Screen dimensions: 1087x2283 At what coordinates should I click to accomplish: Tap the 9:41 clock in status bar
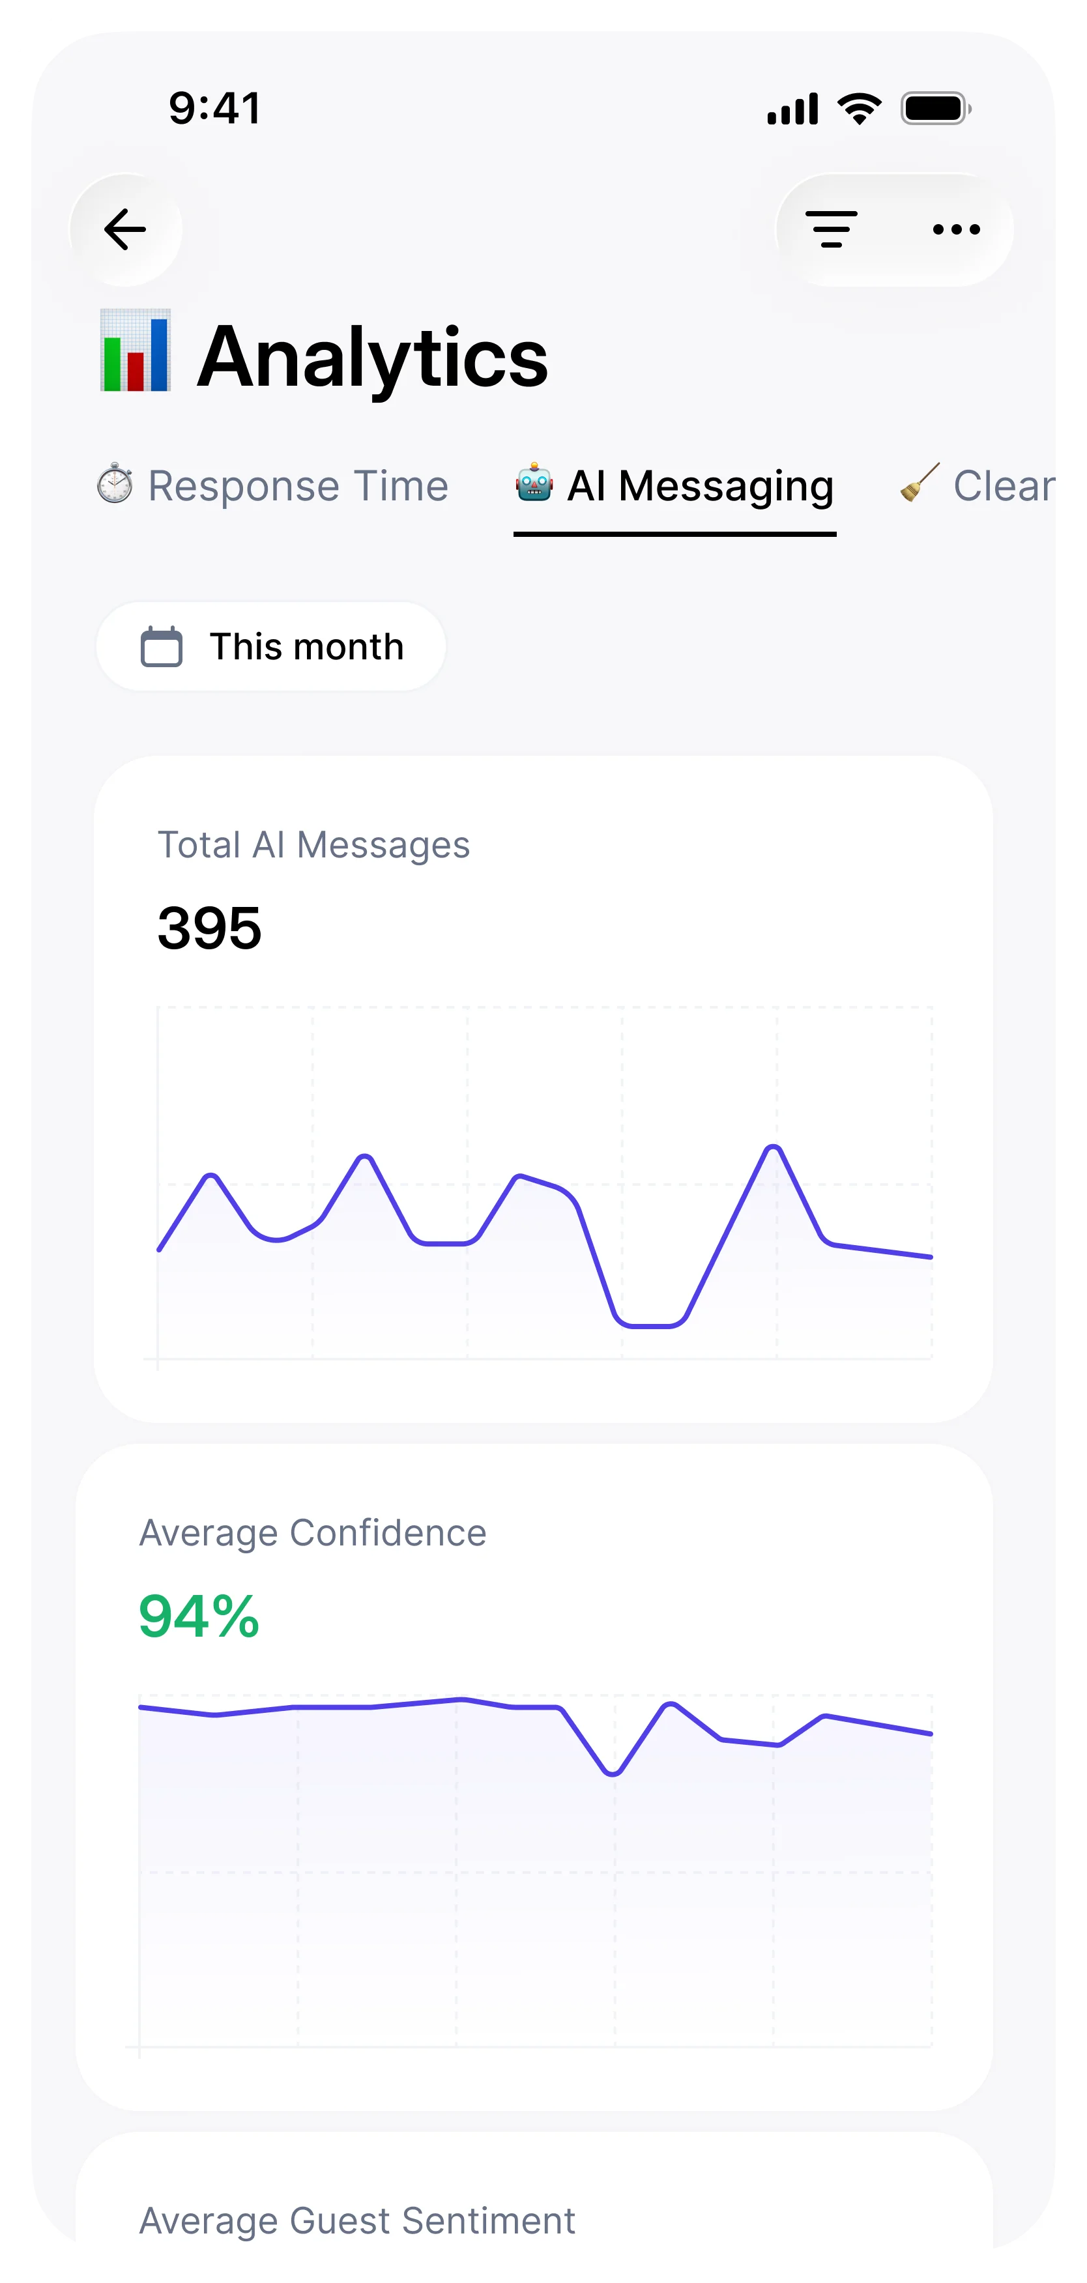point(213,108)
